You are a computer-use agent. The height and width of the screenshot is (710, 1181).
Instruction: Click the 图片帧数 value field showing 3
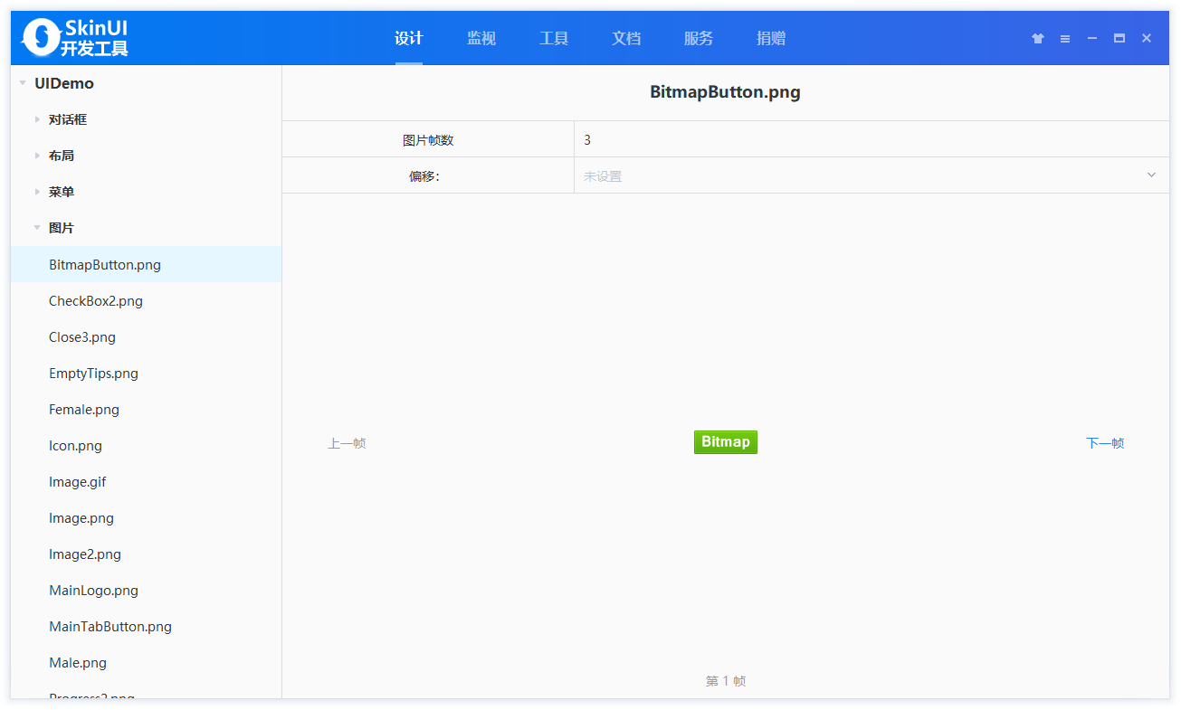point(871,139)
